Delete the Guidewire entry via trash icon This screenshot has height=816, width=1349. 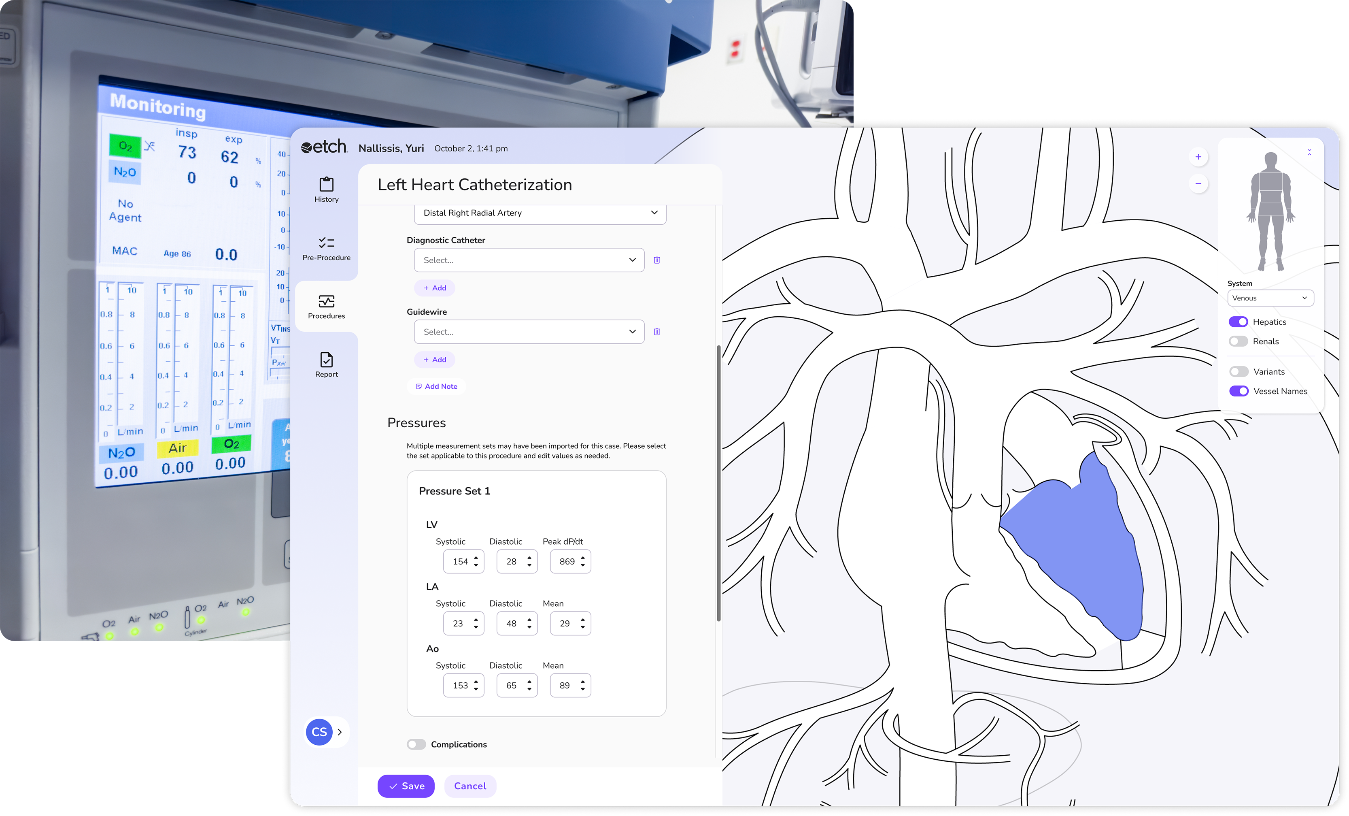pos(657,332)
